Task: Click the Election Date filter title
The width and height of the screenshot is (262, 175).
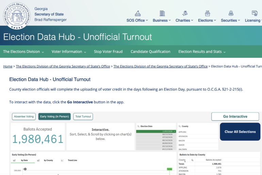Action: pyautogui.click(x=146, y=126)
